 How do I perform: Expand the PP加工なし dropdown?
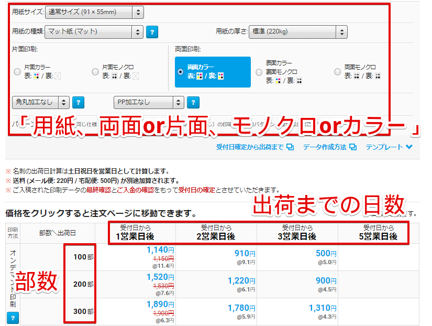pos(149,102)
